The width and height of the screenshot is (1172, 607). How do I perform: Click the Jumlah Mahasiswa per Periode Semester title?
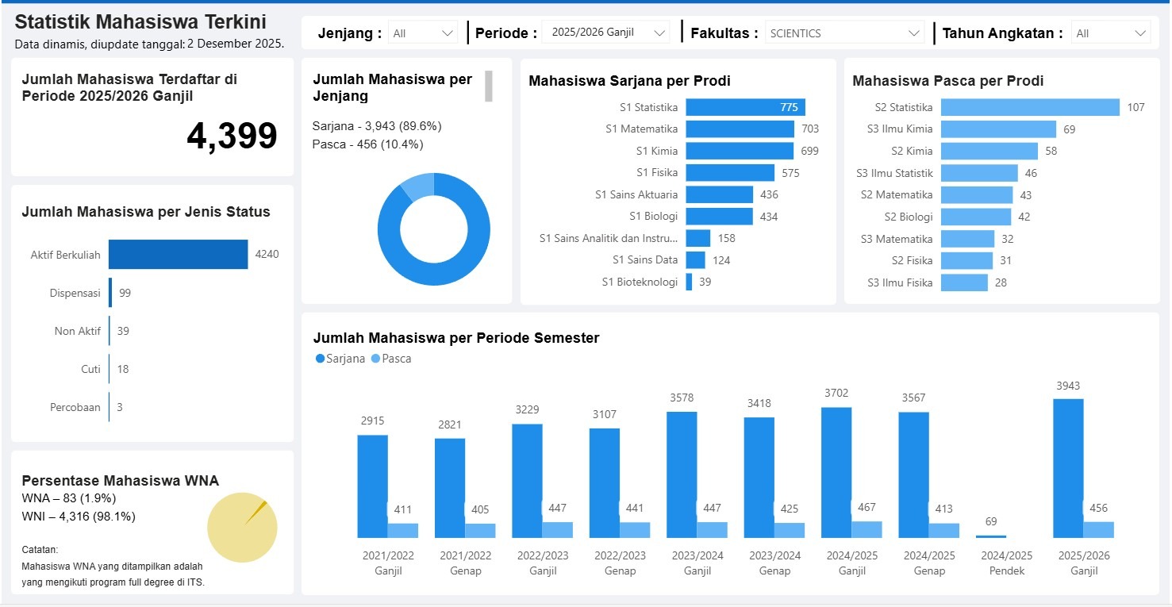pyautogui.click(x=456, y=338)
